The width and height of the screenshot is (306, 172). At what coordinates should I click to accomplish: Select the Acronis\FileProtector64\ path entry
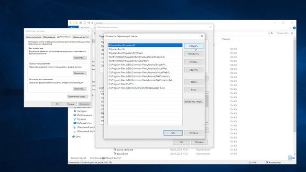click(x=145, y=80)
